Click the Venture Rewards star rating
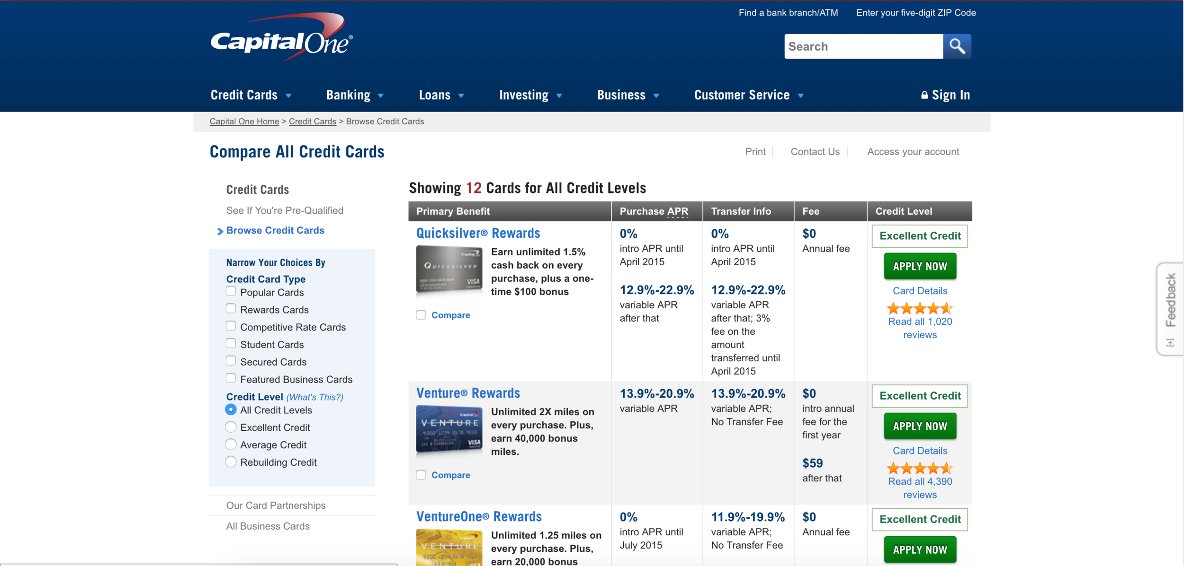This screenshot has height=566, width=1184. pyautogui.click(x=919, y=468)
